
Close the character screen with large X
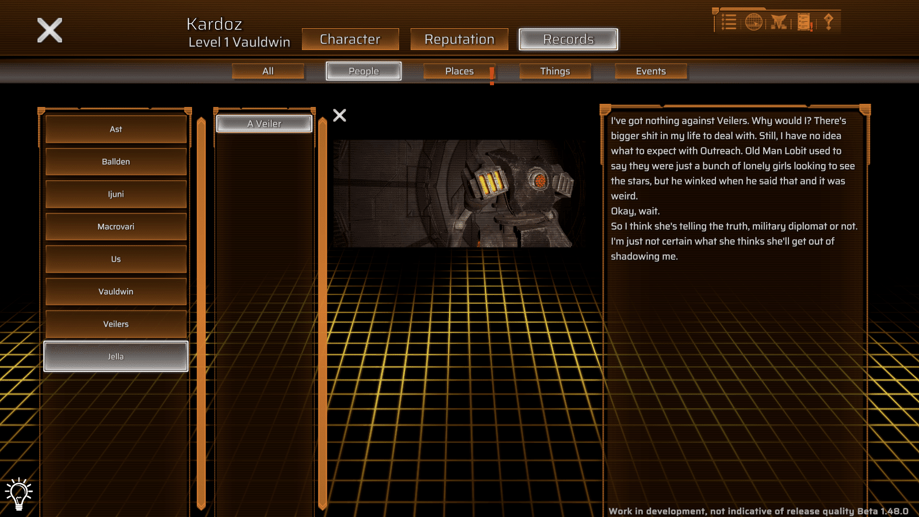(x=49, y=30)
